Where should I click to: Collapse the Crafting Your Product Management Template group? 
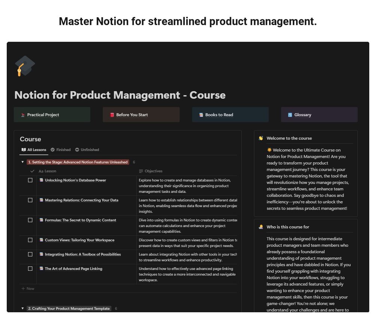22,309
